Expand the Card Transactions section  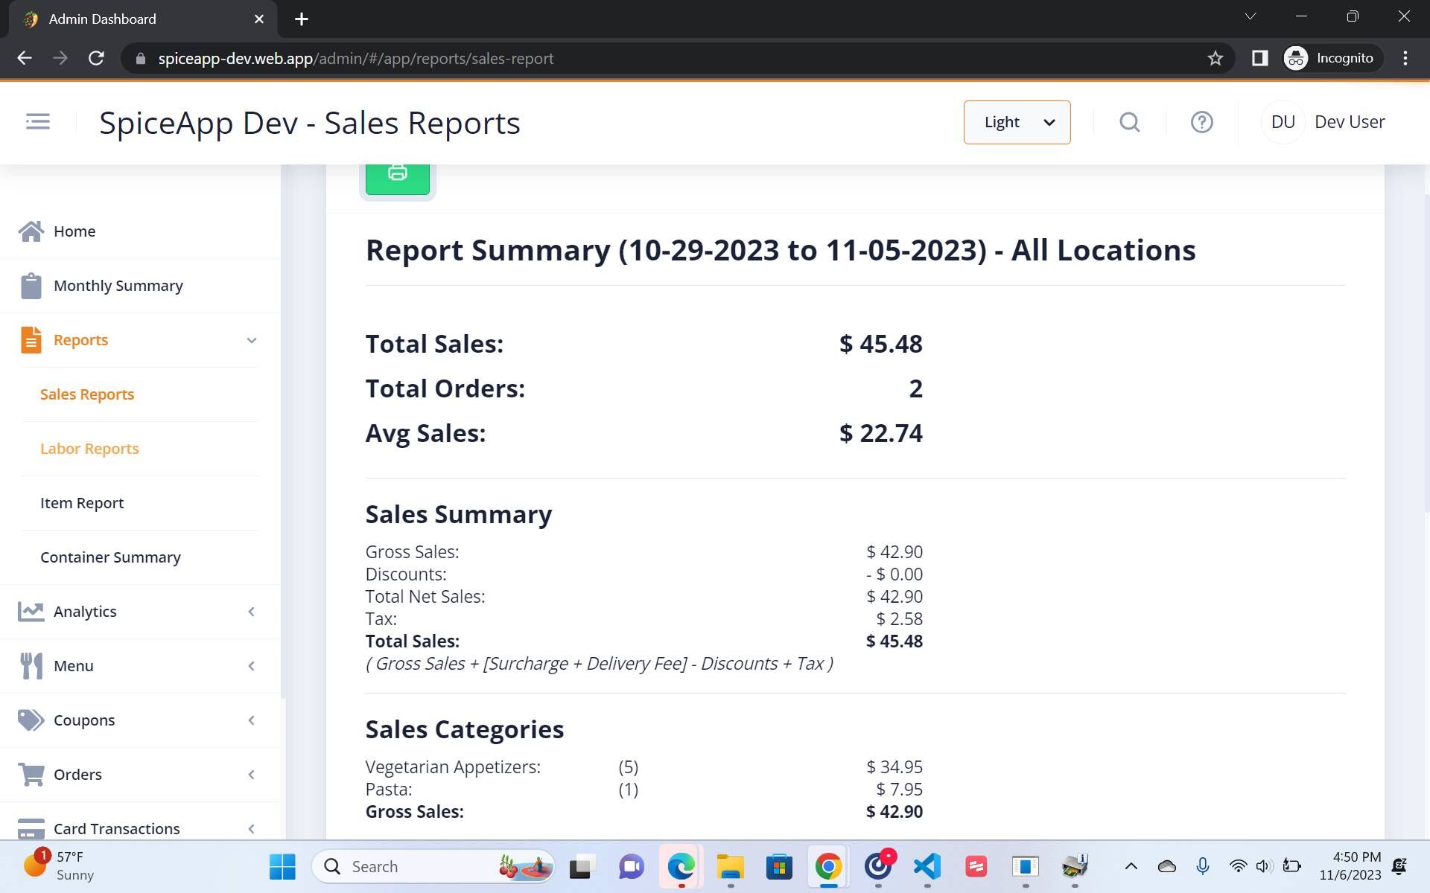[252, 828]
